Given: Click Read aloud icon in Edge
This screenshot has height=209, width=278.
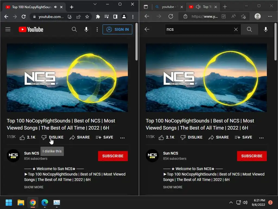Looking at the screenshot, I should tap(234, 17).
